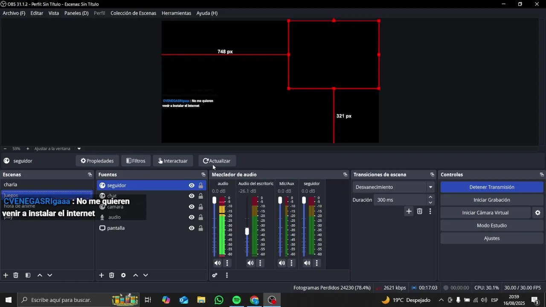Click Iniciar Cámara Virtual button
Screen dimensions: 546x307
[485, 213]
